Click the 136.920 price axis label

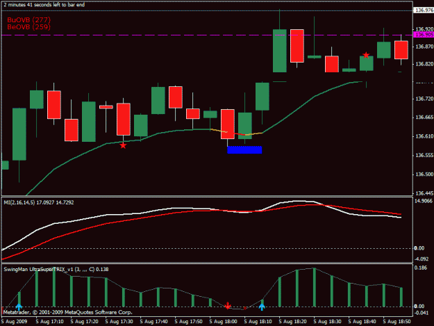click(x=424, y=29)
